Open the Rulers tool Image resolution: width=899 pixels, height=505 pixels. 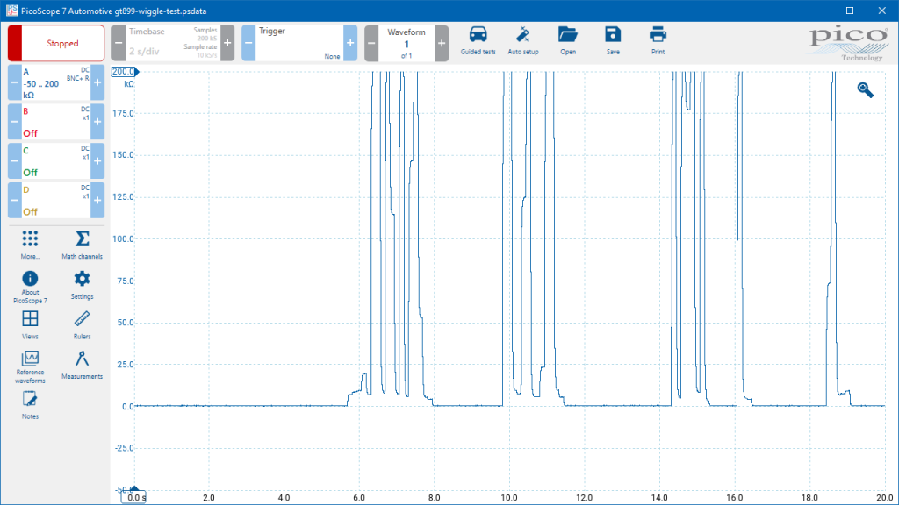click(x=82, y=325)
